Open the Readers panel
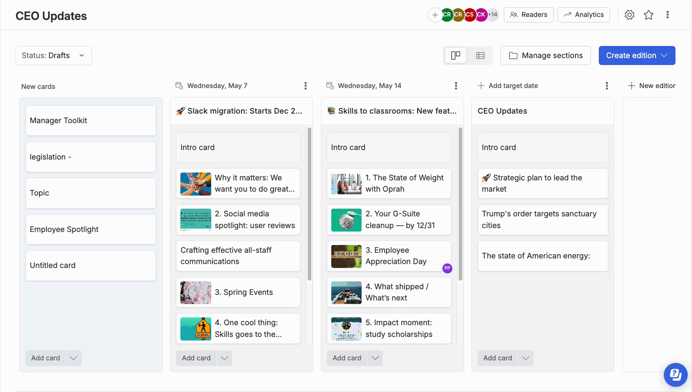The height and width of the screenshot is (392, 692). point(529,15)
